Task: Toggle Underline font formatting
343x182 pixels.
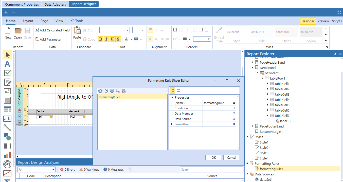Action: click(112, 39)
